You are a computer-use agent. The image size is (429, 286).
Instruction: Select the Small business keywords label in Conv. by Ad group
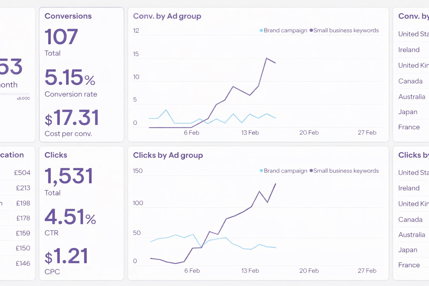346,30
